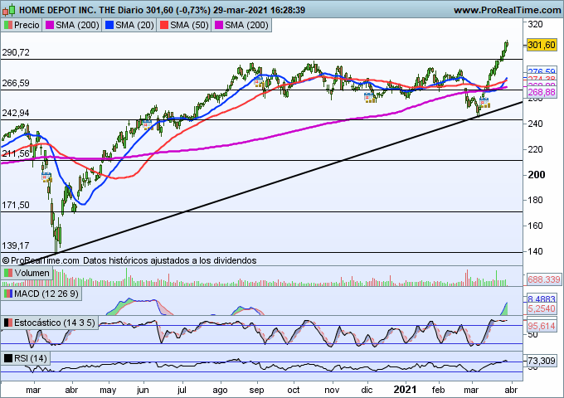Click the 211,56 level label
Image resolution: width=564 pixels, height=398 pixels.
(x=16, y=153)
